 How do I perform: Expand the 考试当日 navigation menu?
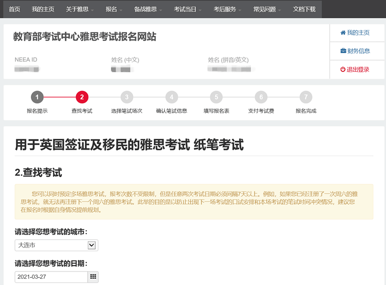(x=188, y=9)
